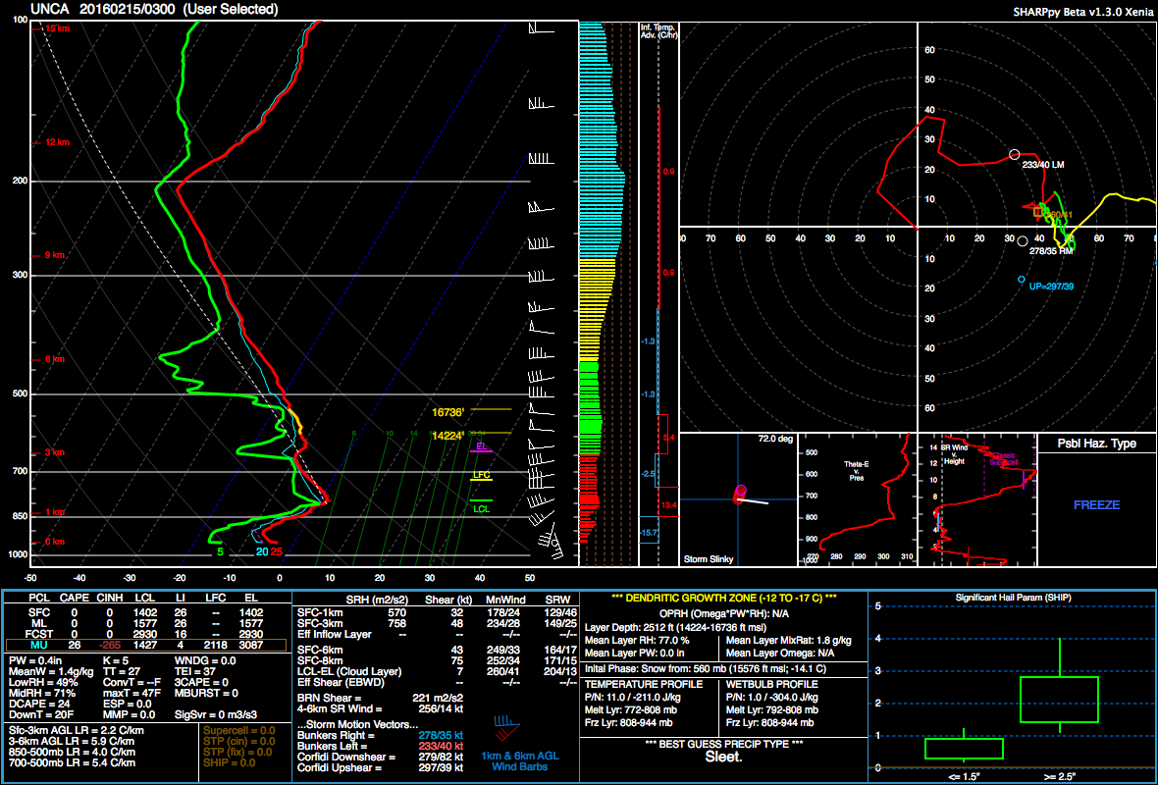The image size is (1158, 785).
Task: Click the magenta EL marker on Skew-T
Action: (481, 451)
